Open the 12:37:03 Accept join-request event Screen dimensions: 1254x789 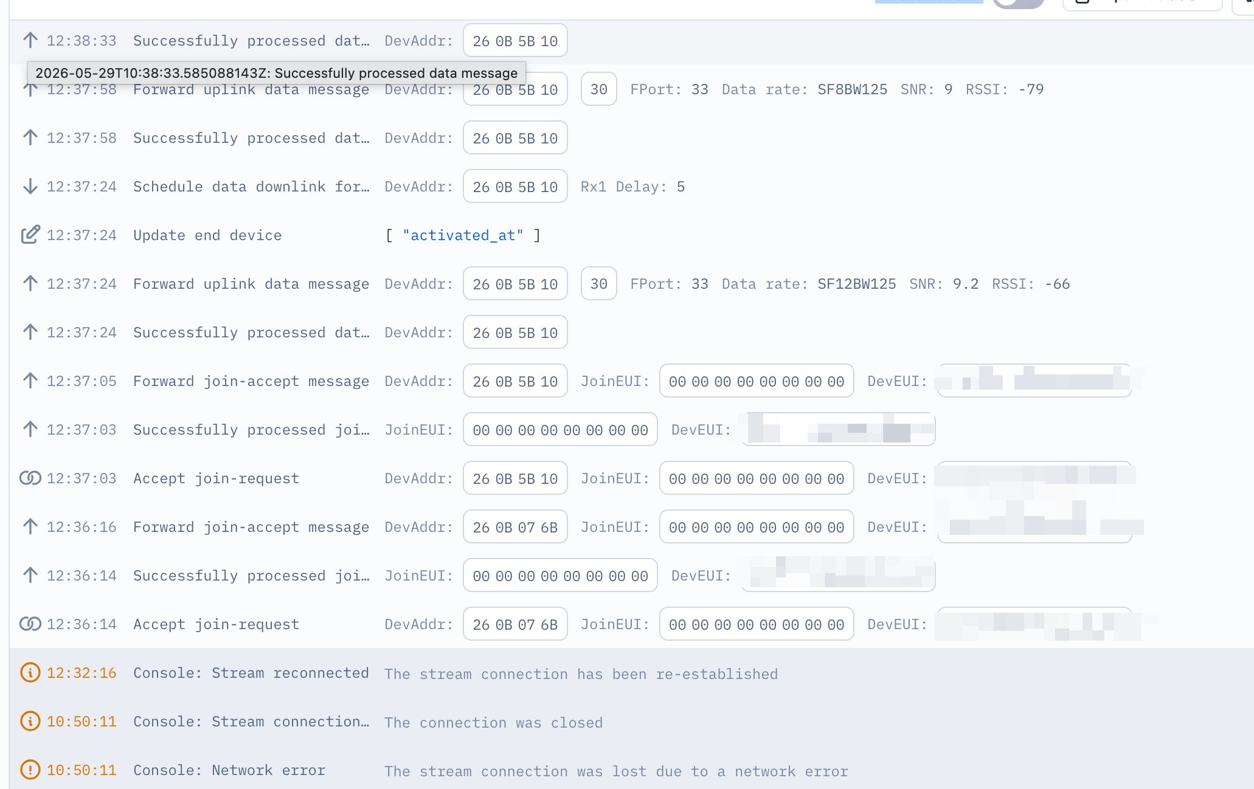631,478
